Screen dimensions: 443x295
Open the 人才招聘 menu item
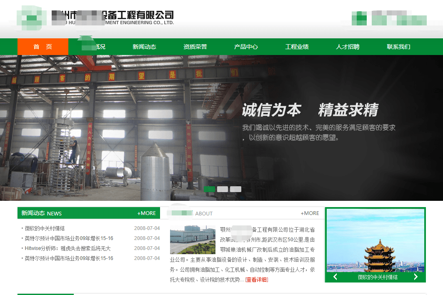pyautogui.click(x=348, y=47)
